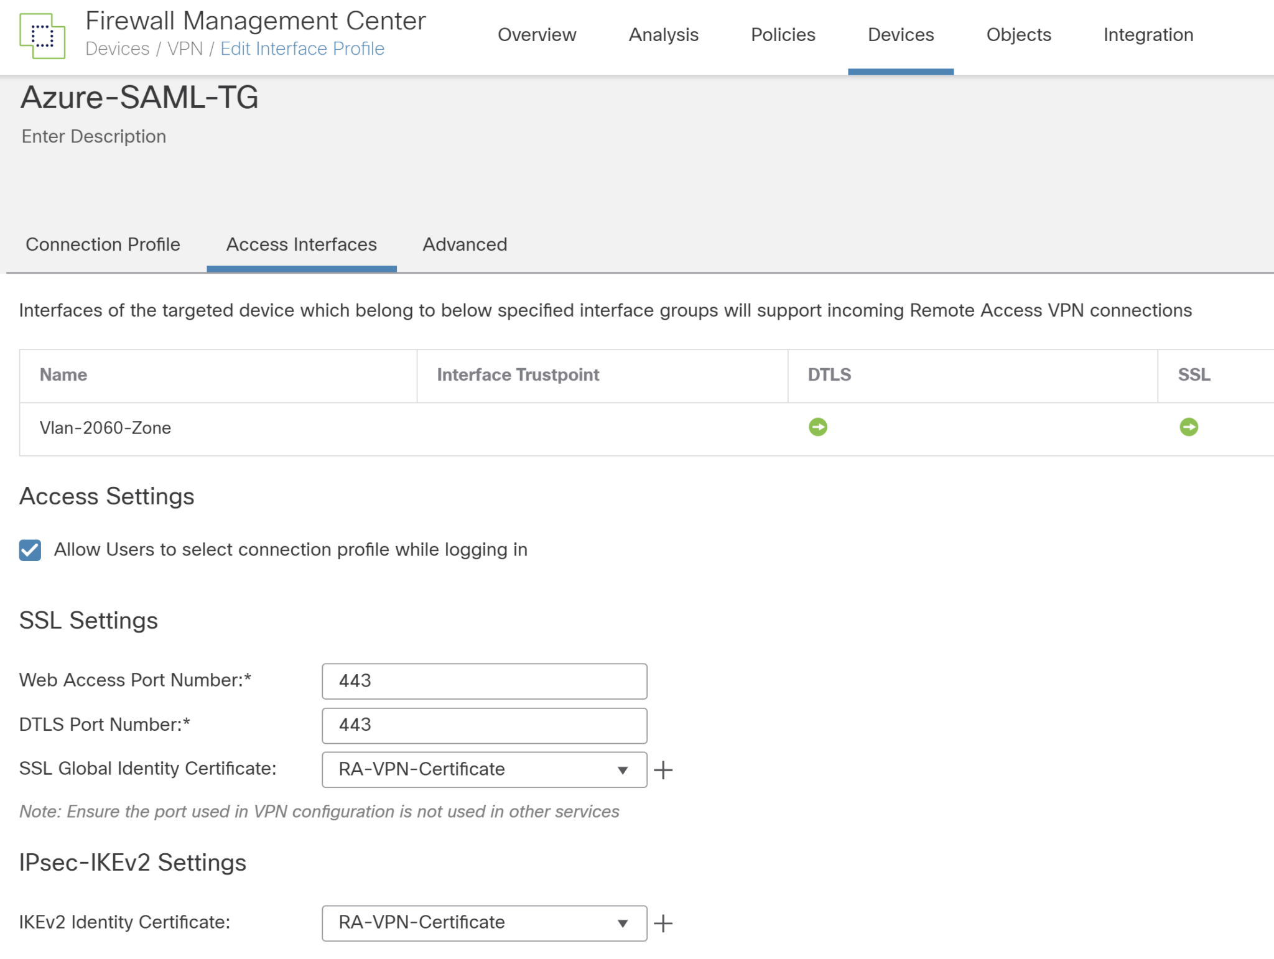Click the Web Access Port Number field
The height and width of the screenshot is (959, 1274).
point(484,680)
